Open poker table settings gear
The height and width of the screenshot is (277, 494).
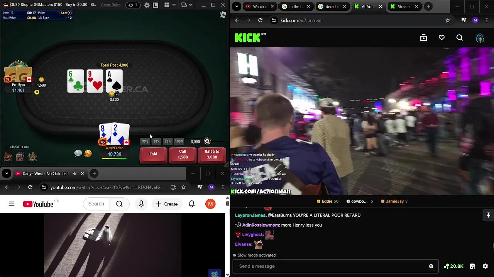point(147,5)
